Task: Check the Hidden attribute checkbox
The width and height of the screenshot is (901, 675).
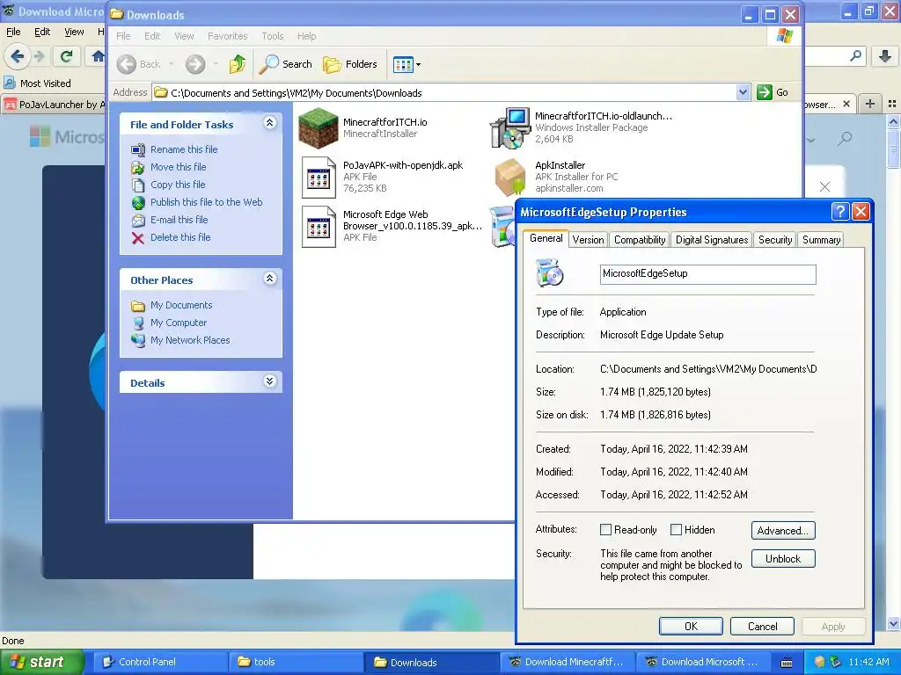Action: [677, 530]
